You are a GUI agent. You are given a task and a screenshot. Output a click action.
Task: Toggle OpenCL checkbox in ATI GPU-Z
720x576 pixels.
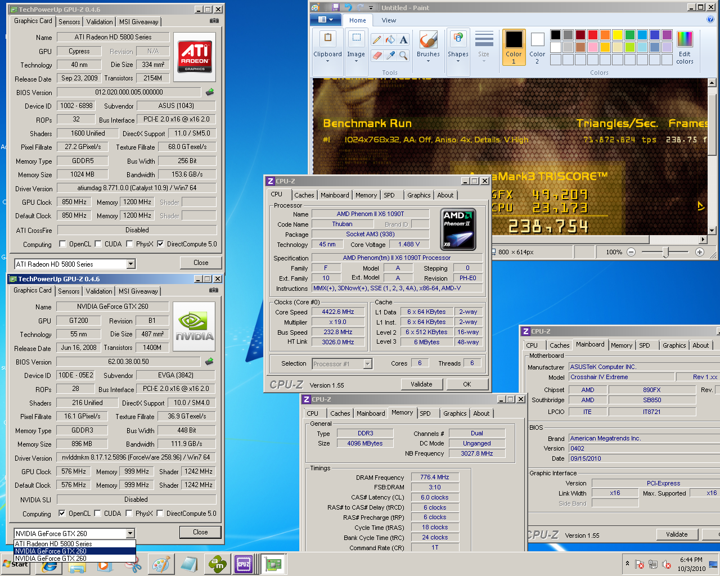point(63,244)
